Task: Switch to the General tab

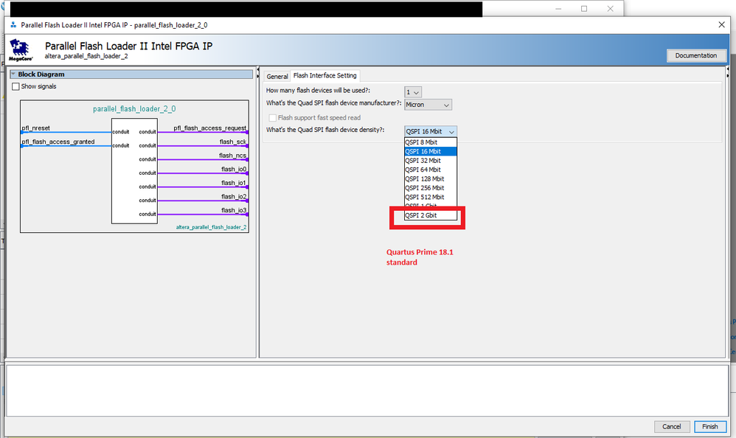Action: click(277, 76)
